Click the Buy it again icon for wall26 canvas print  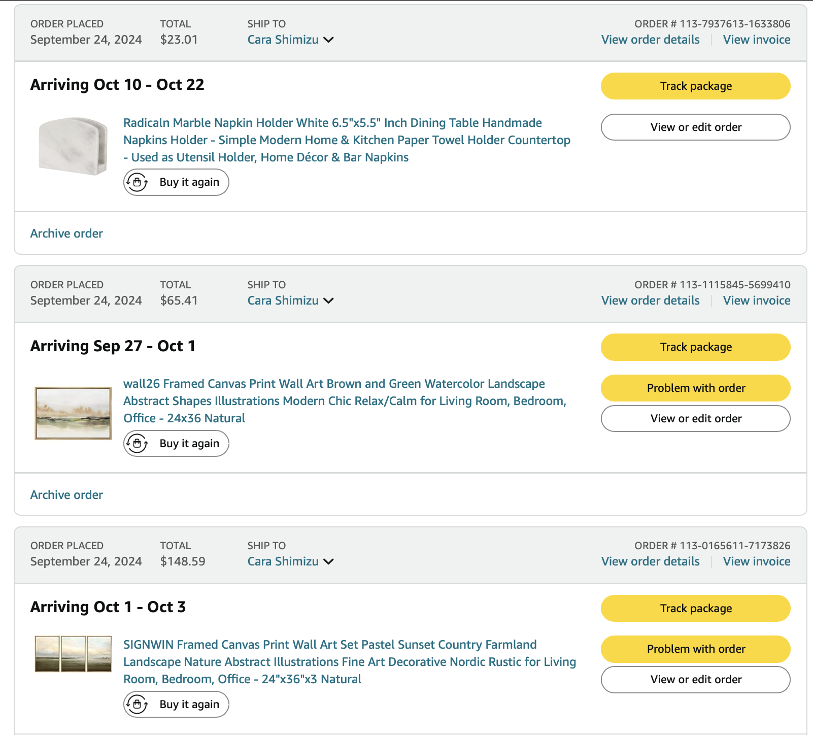pos(137,444)
